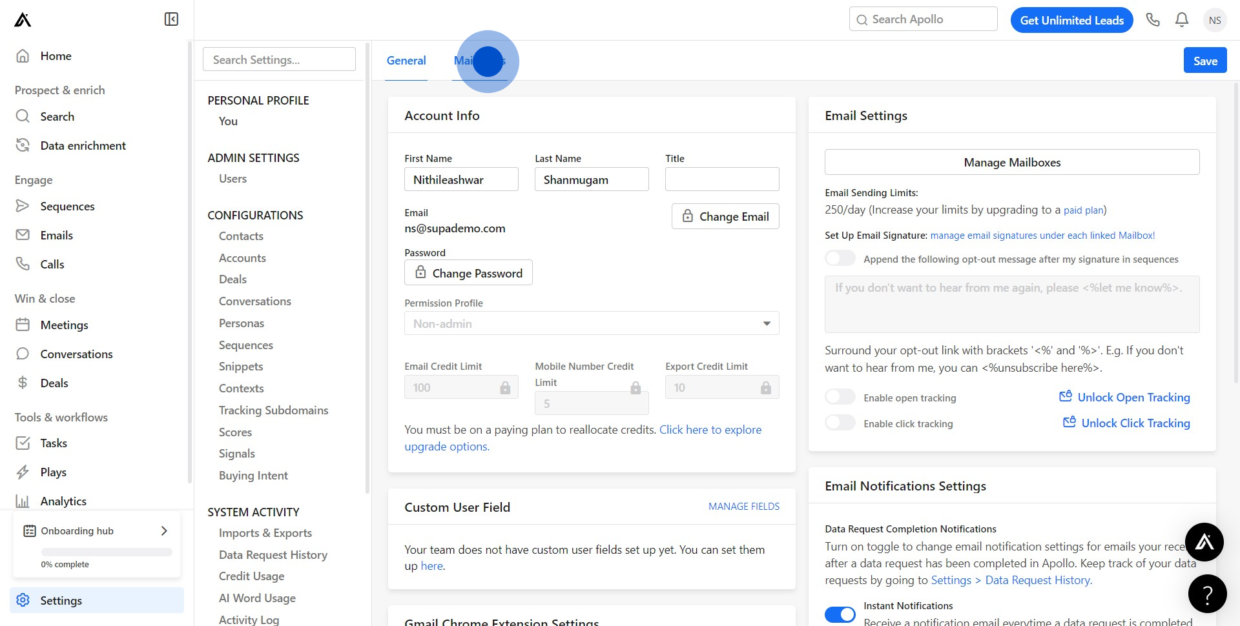Open the notifications bell
The image size is (1240, 626).
click(1182, 20)
